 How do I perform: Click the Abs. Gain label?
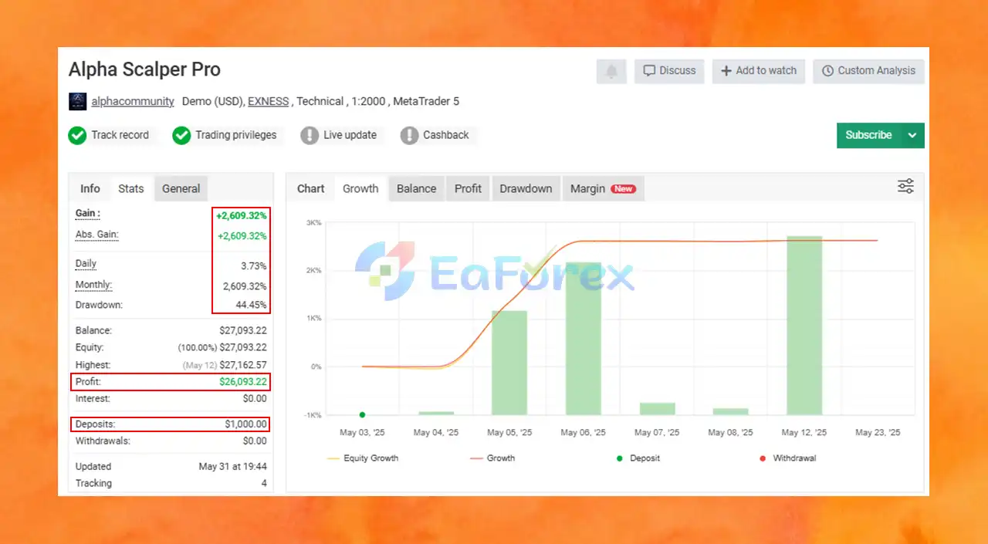(96, 235)
